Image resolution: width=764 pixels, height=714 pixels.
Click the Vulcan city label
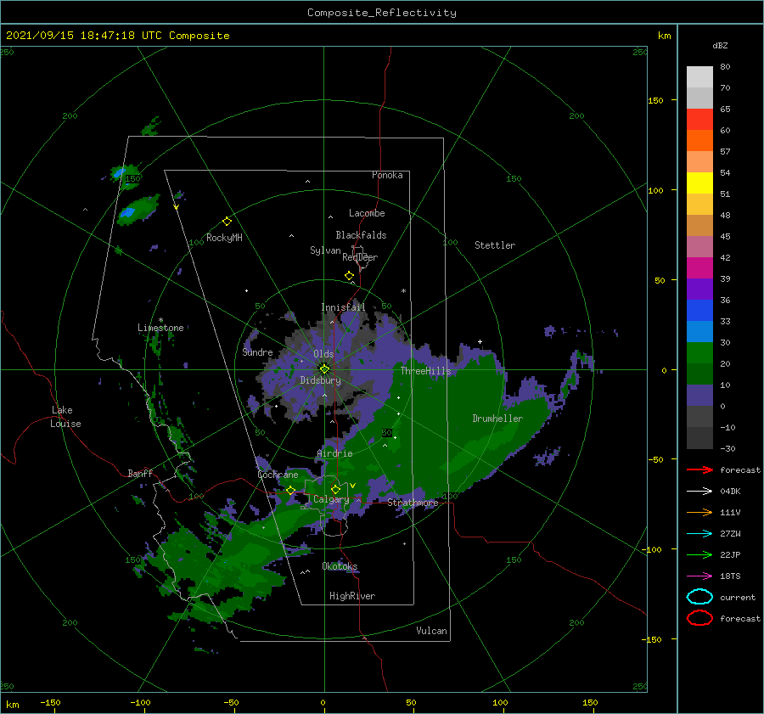(431, 631)
